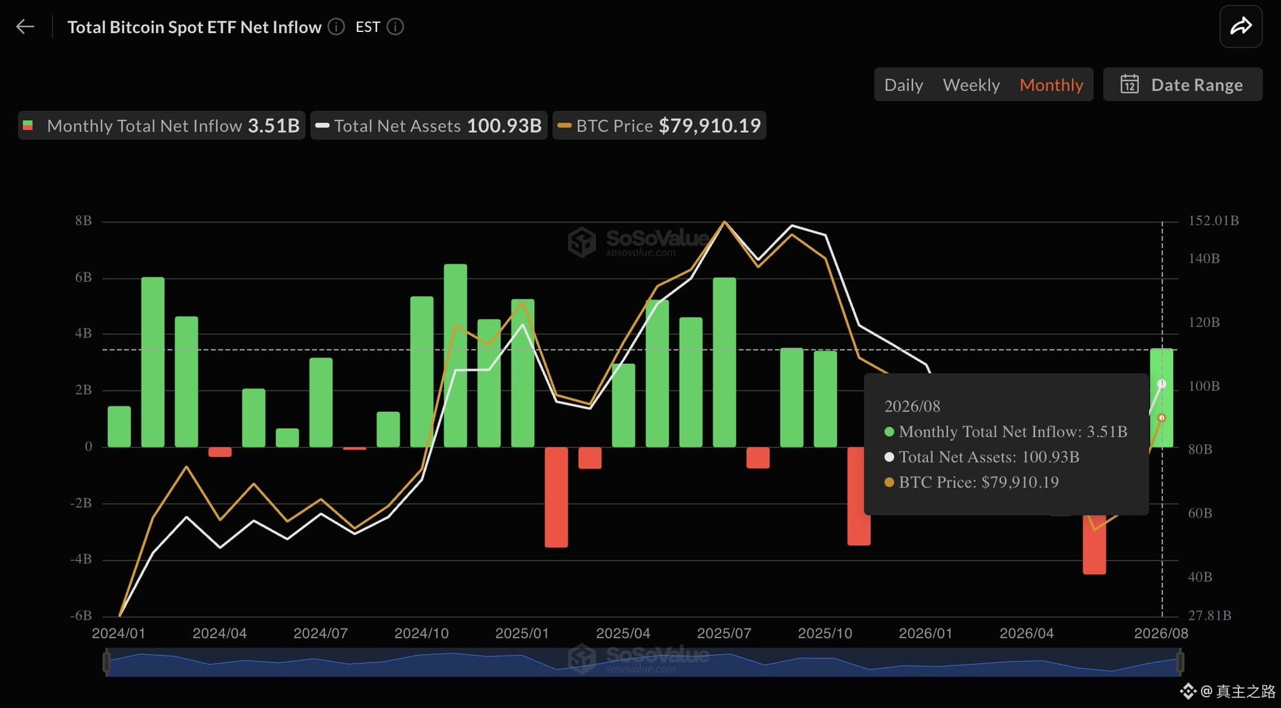Click the 2024/04 x-axis label
The width and height of the screenshot is (1281, 708).
[x=220, y=633]
